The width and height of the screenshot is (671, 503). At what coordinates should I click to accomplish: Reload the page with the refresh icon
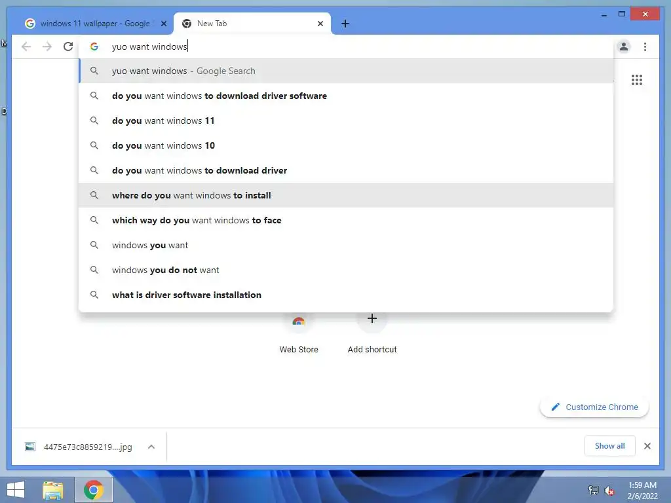(x=68, y=47)
